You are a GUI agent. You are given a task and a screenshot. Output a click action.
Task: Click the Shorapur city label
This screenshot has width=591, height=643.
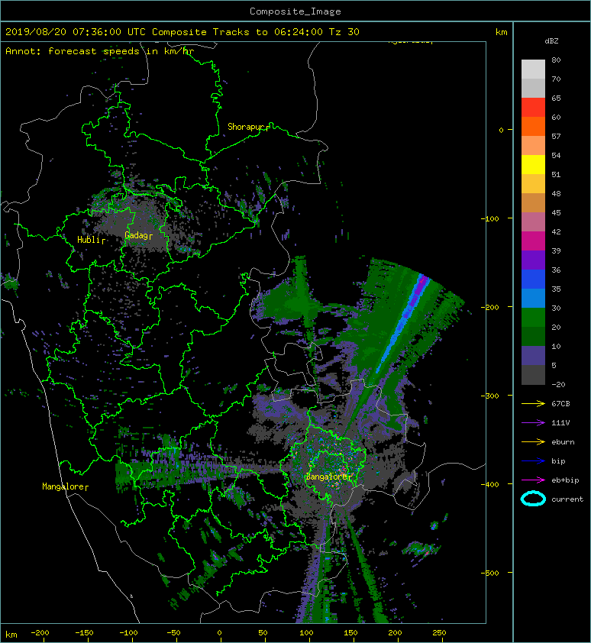[x=246, y=127]
